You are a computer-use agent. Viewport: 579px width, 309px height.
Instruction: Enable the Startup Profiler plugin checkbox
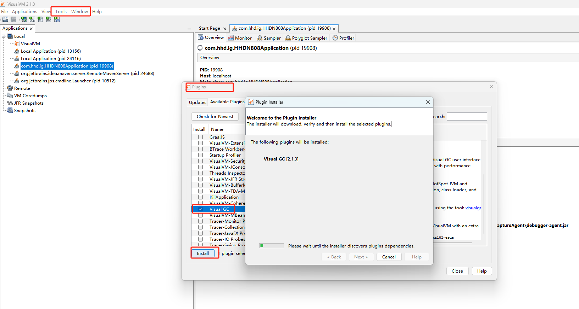200,155
